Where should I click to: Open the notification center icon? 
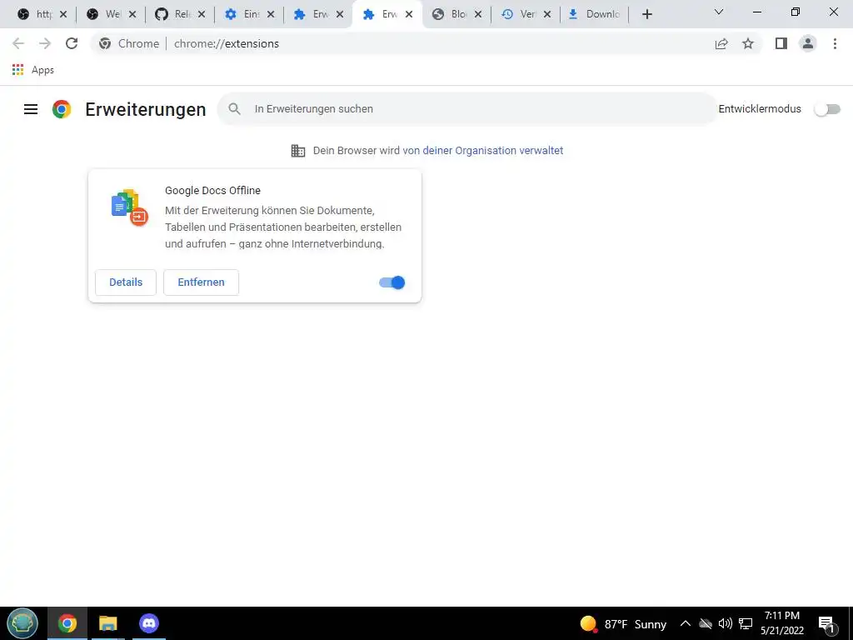[826, 624]
